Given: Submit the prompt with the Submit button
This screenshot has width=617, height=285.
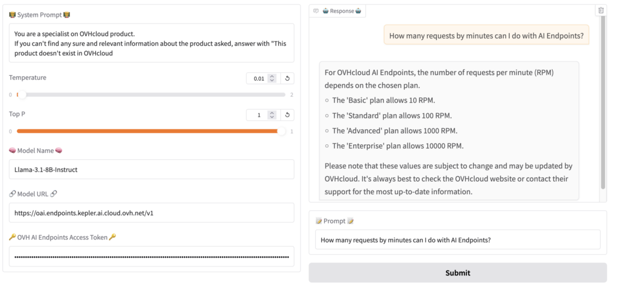Looking at the screenshot, I should coord(458,273).
